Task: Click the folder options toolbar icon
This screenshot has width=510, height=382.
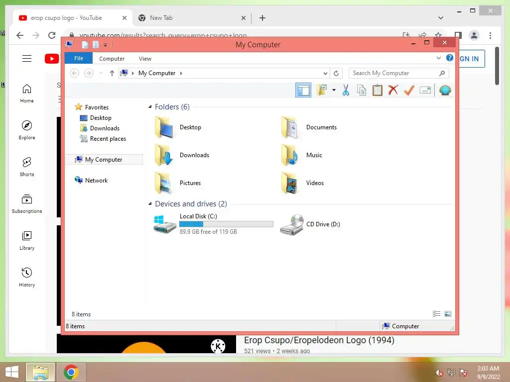Action: (x=322, y=90)
